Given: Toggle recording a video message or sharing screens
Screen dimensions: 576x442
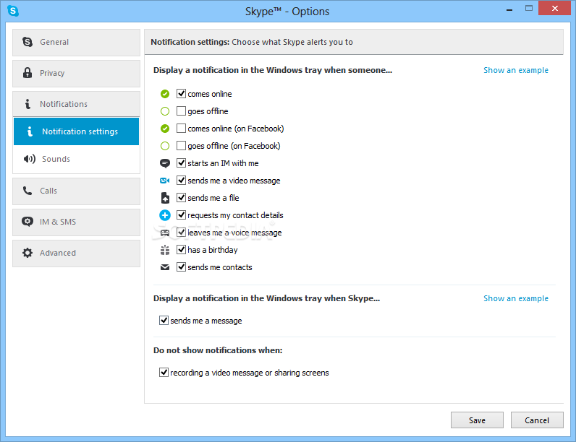Looking at the screenshot, I should pos(164,373).
